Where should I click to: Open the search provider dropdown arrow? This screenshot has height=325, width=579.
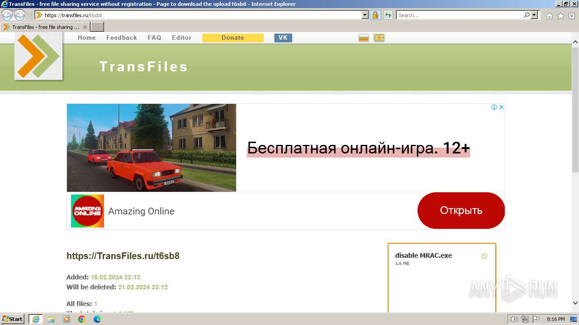click(x=534, y=15)
